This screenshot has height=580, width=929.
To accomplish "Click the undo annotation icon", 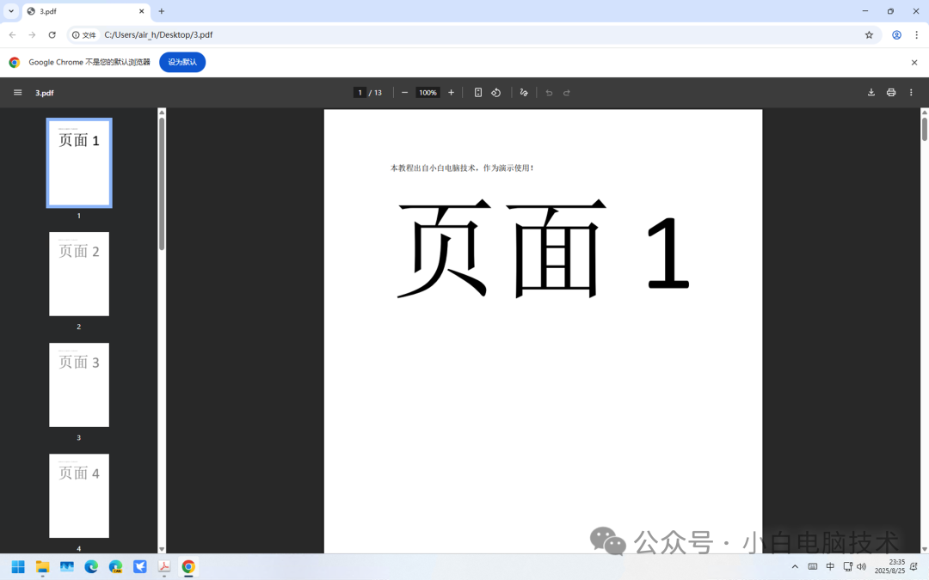I will 549,92.
